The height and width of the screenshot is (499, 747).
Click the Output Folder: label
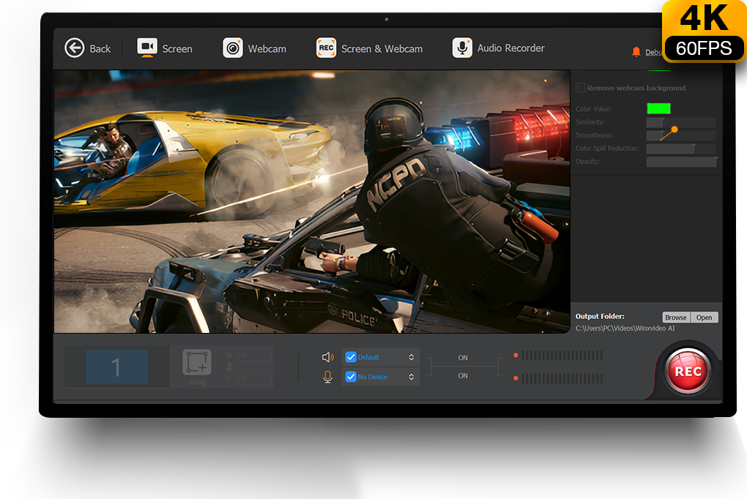point(600,316)
